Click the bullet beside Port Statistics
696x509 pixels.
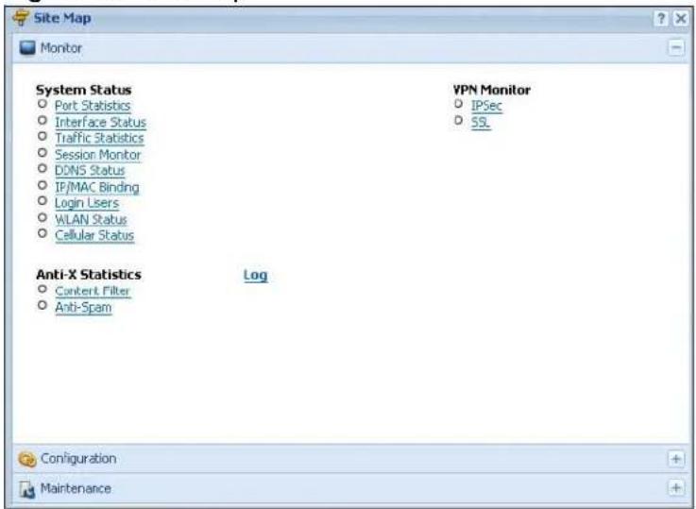(x=42, y=104)
